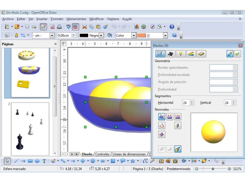The height and width of the screenshot is (183, 245).
Task: Click the New document icon
Action: [7, 27]
